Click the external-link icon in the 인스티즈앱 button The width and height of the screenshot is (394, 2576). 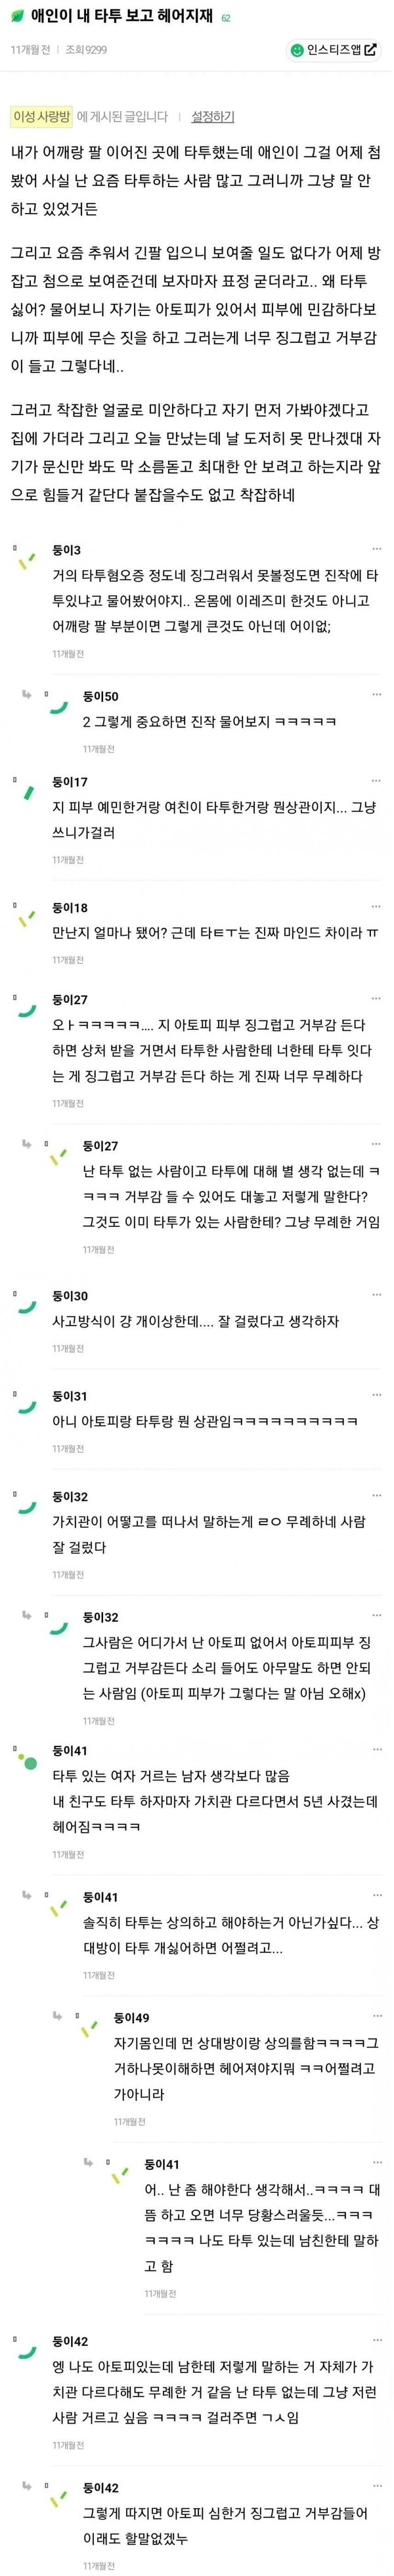(370, 49)
